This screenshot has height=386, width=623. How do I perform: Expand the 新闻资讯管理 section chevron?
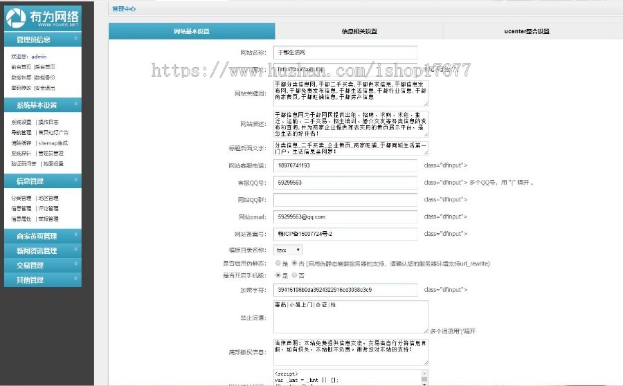[x=75, y=250]
